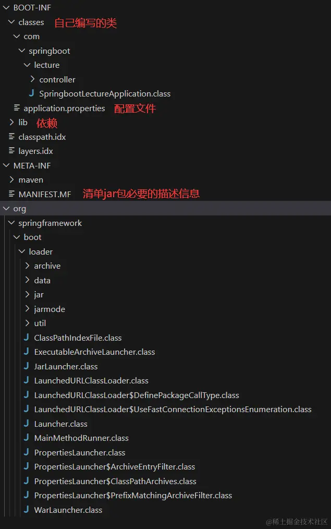
Task: Collapse the classes folder chevron
Action: click(11, 22)
